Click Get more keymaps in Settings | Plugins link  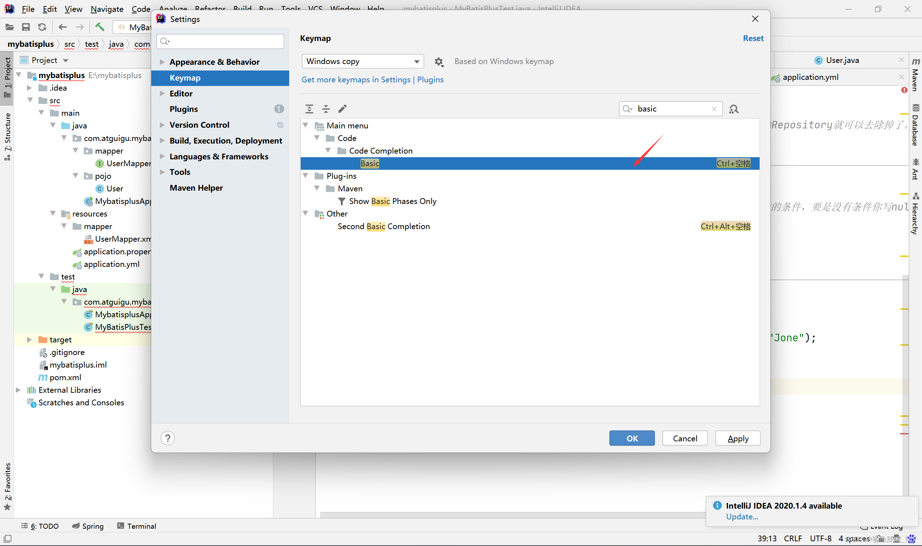(x=372, y=79)
